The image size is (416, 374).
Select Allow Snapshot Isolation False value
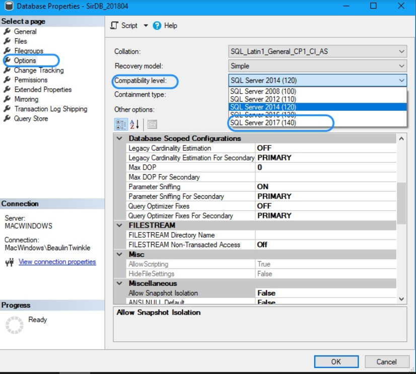(x=326, y=293)
